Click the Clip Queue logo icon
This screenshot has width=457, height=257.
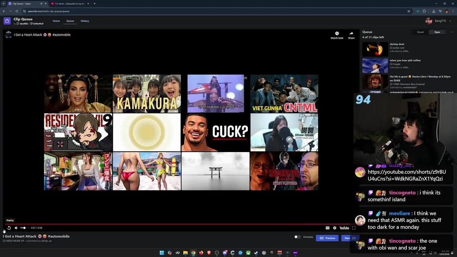[x=7, y=21]
